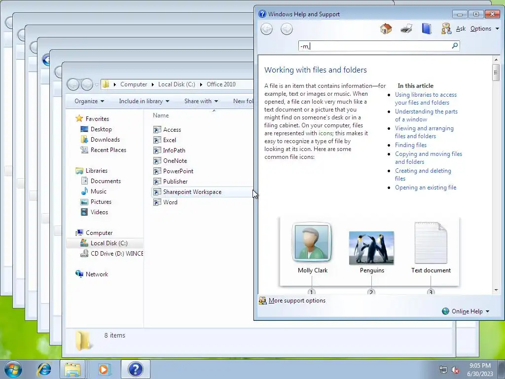The height and width of the screenshot is (379, 505).
Task: Open Copying and moving files link
Action: [429, 158]
